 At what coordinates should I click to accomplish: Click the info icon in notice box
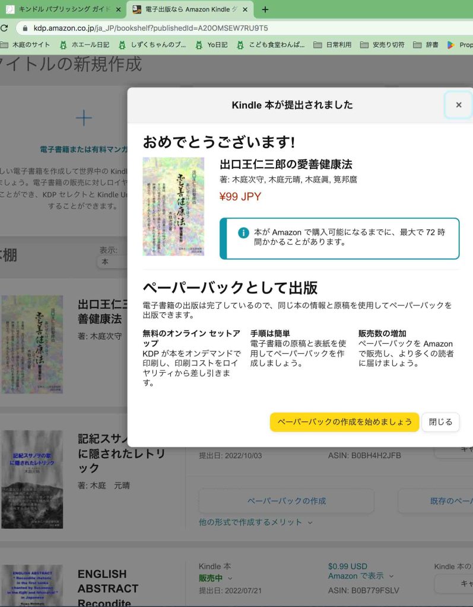(x=243, y=232)
